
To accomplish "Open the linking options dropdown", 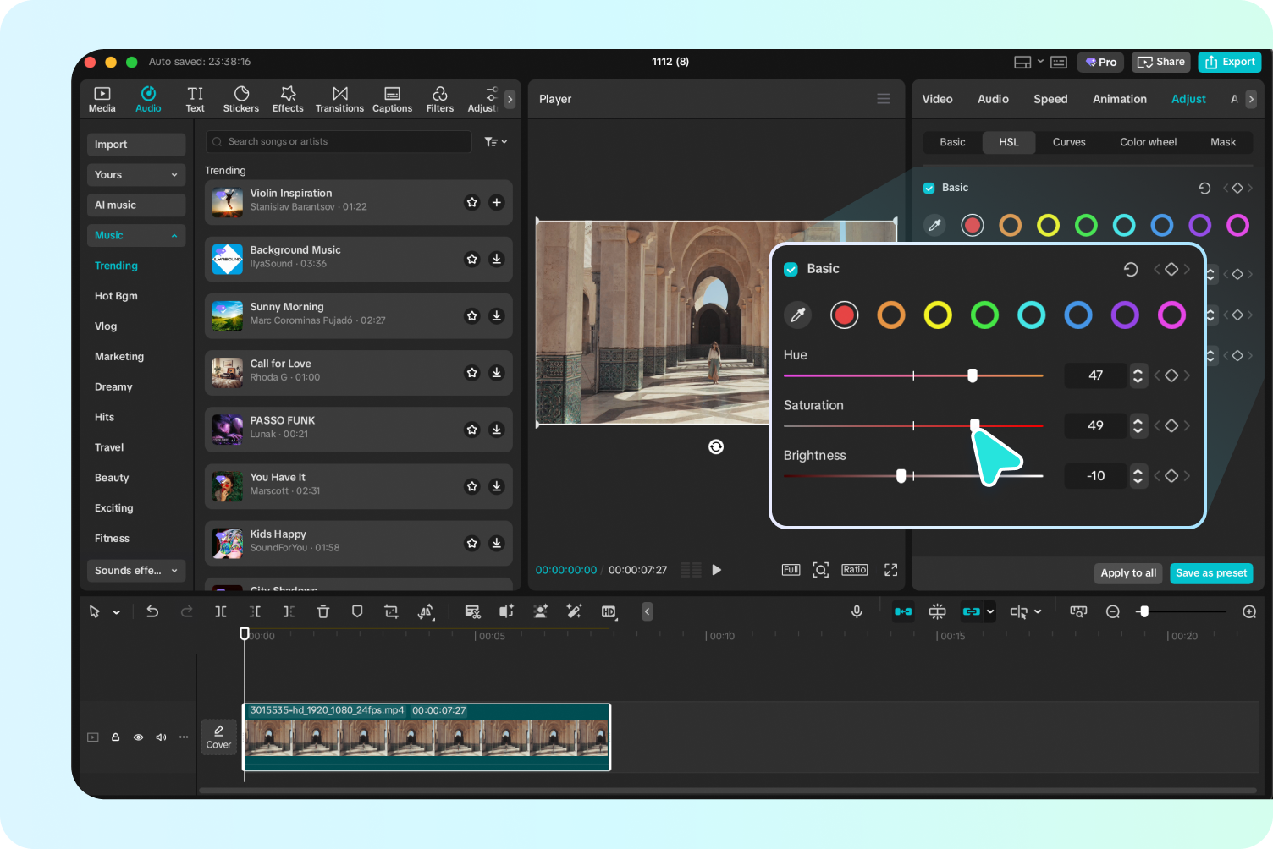I will coord(989,611).
